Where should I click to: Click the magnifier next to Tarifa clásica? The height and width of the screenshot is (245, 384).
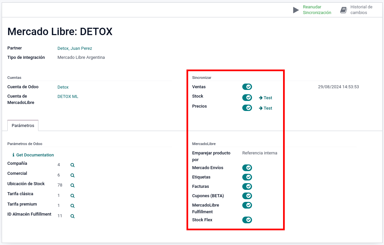click(x=73, y=196)
